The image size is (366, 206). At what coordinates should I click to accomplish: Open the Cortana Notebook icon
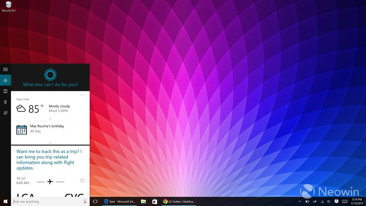pyautogui.click(x=5, y=91)
